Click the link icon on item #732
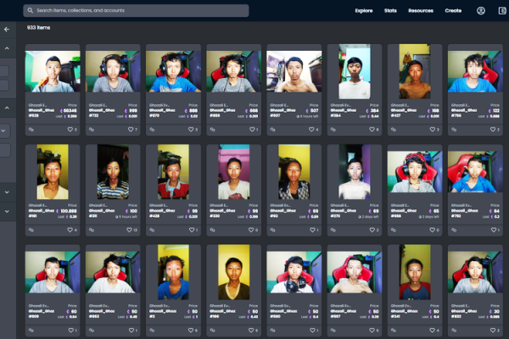This screenshot has width=509, height=339. pos(92,130)
